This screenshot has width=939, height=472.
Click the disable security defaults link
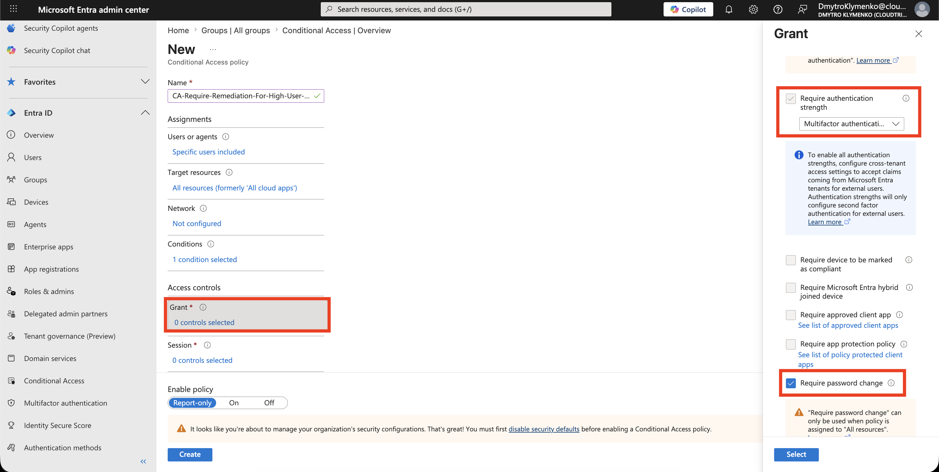click(x=543, y=429)
